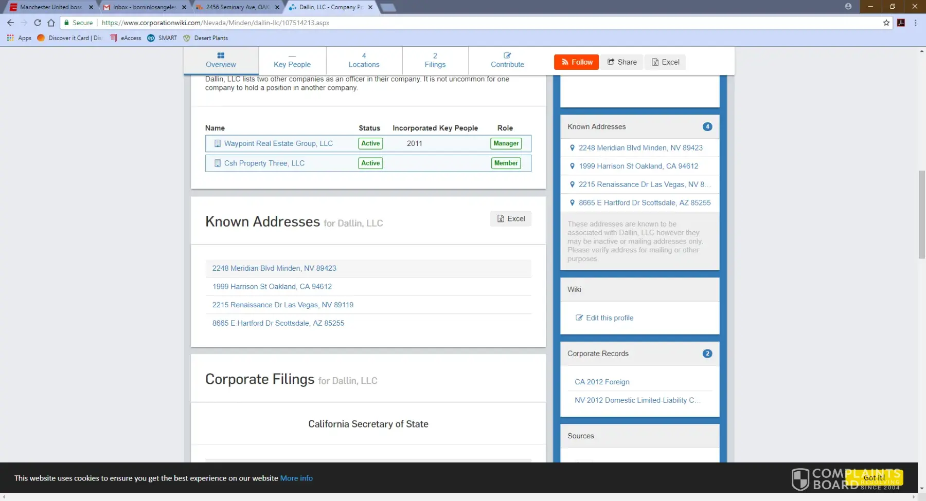Open the Csh Property Three, LLC link
The width and height of the screenshot is (926, 501).
[264, 163]
